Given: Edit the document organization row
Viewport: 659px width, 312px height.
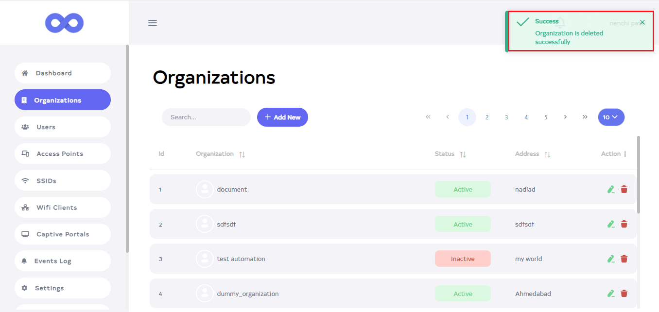Looking at the screenshot, I should (611, 189).
